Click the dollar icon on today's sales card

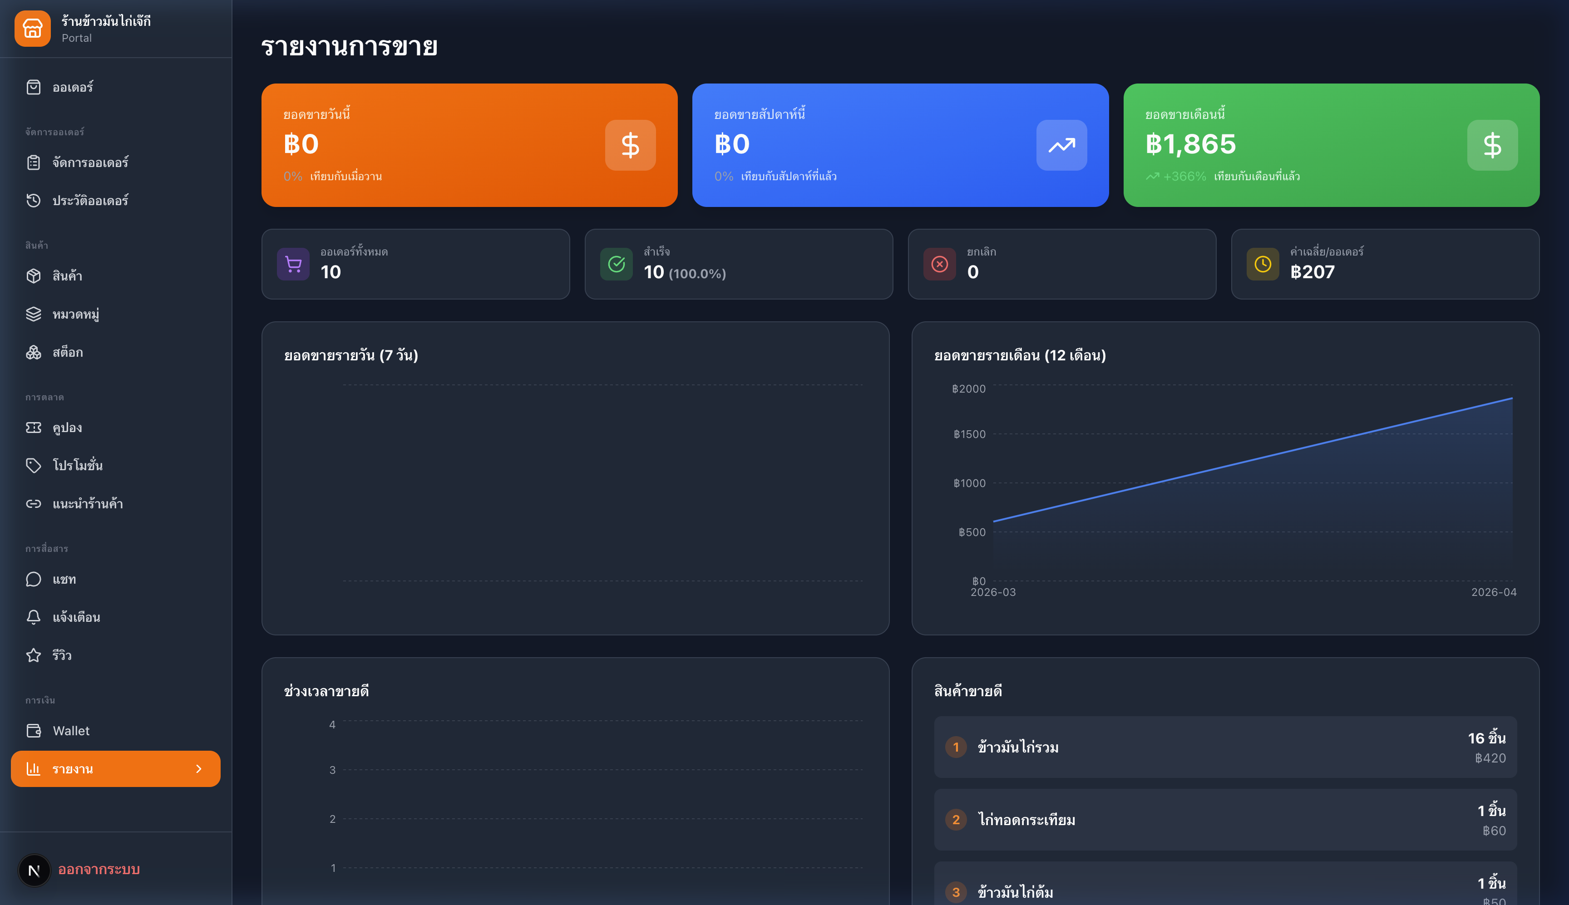pyautogui.click(x=630, y=145)
